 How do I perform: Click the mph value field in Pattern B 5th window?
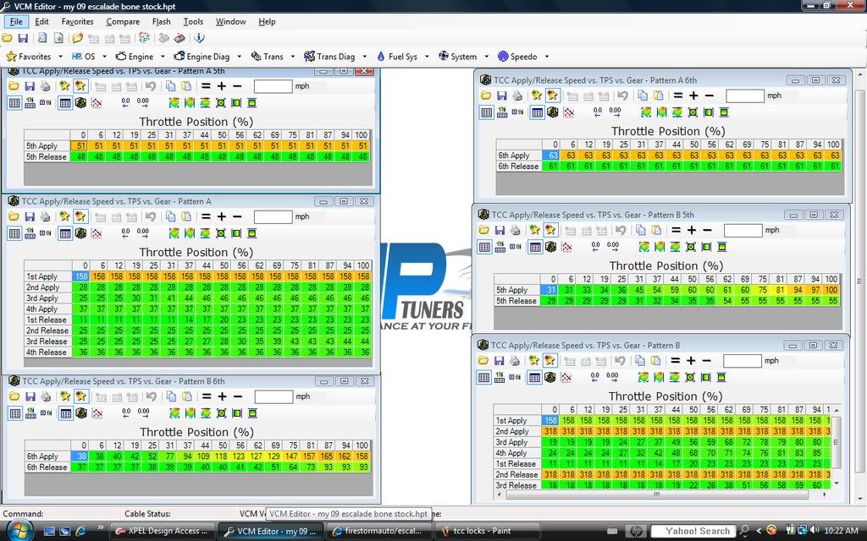tap(744, 230)
